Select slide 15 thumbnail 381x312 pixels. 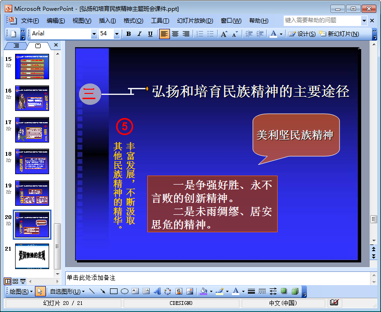32,67
